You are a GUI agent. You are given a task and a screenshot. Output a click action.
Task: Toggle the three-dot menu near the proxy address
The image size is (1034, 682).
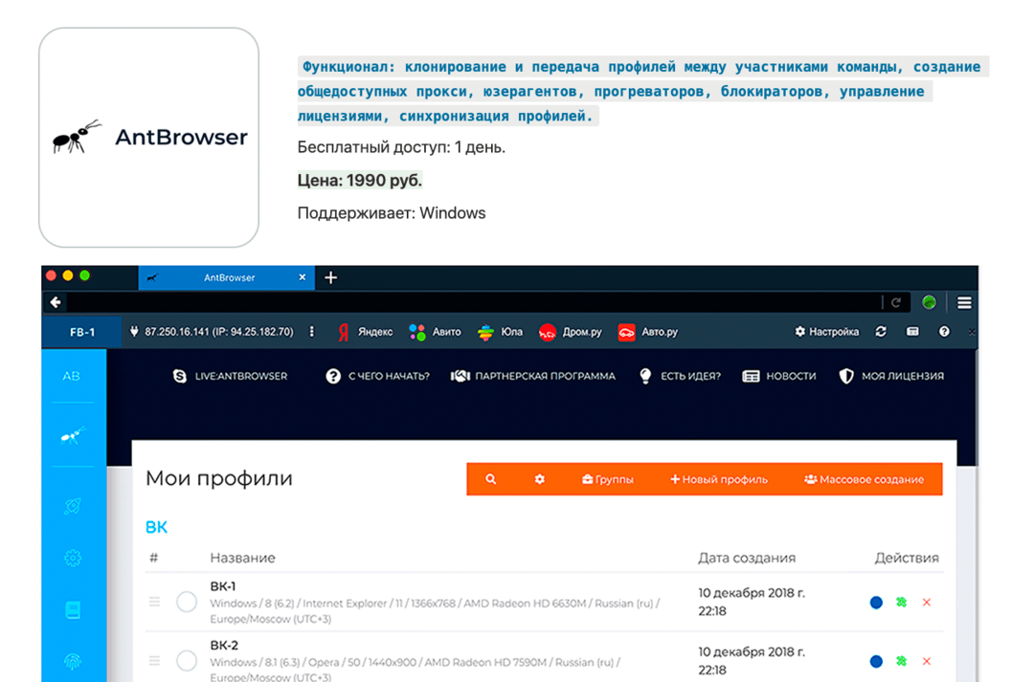[312, 331]
